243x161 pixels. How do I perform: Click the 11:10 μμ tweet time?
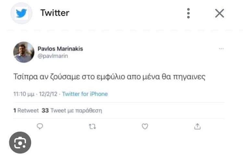click(24, 94)
